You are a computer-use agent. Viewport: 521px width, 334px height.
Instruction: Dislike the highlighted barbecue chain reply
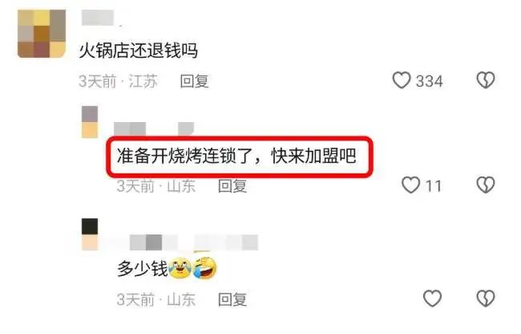(486, 185)
